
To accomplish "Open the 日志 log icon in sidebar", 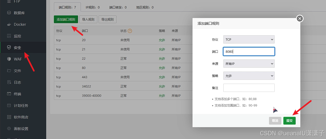I will [9, 82].
